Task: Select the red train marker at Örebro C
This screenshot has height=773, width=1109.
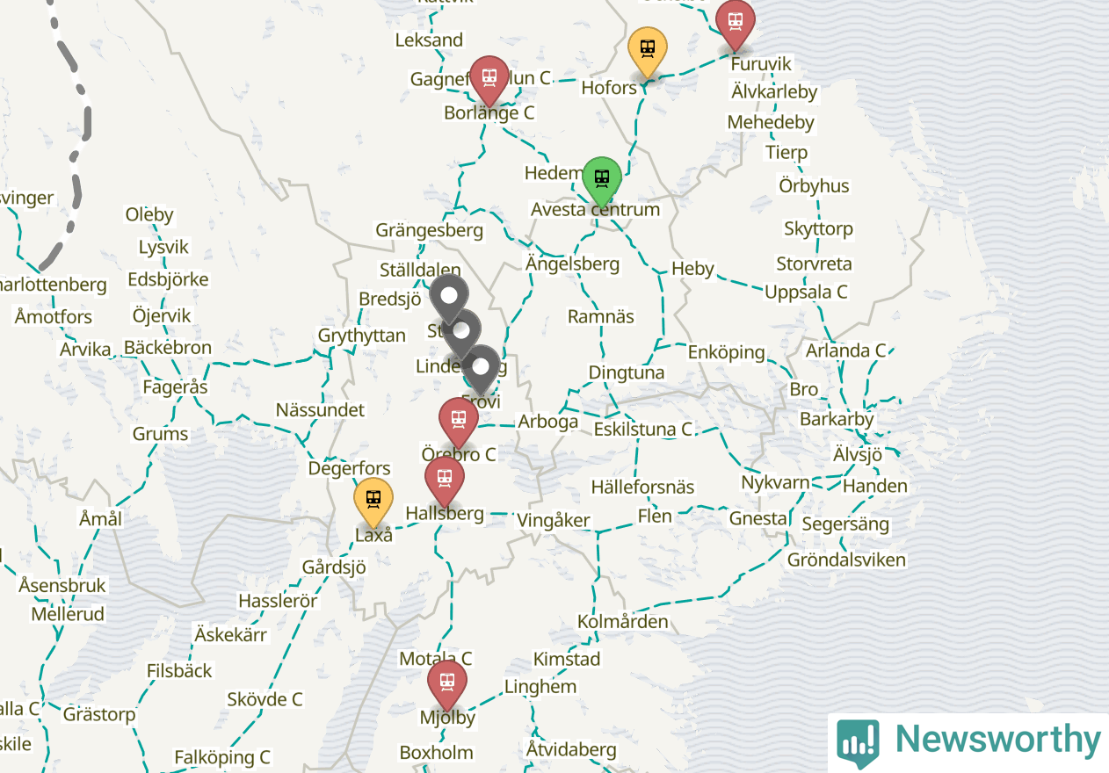Action: point(458,422)
